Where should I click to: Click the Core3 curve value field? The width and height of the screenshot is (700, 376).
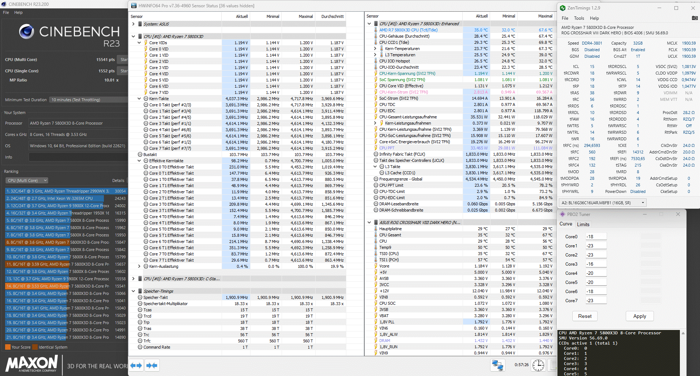coord(596,264)
